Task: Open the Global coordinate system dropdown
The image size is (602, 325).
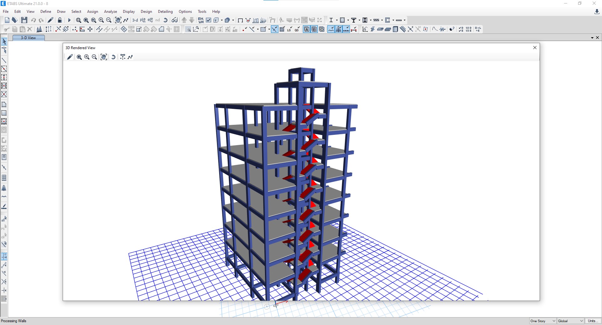Action: [570, 321]
